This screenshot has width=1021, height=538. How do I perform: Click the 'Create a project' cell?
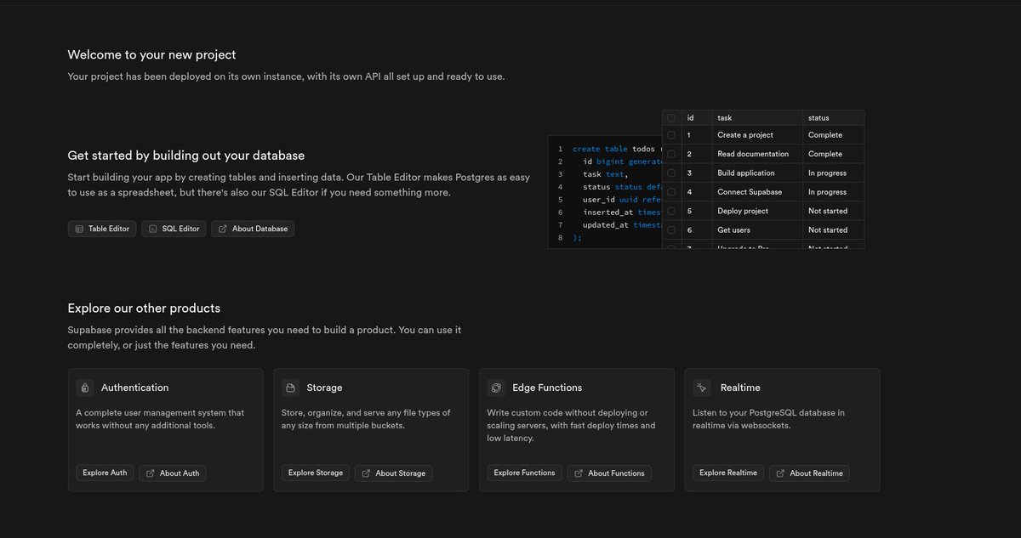pyautogui.click(x=757, y=135)
